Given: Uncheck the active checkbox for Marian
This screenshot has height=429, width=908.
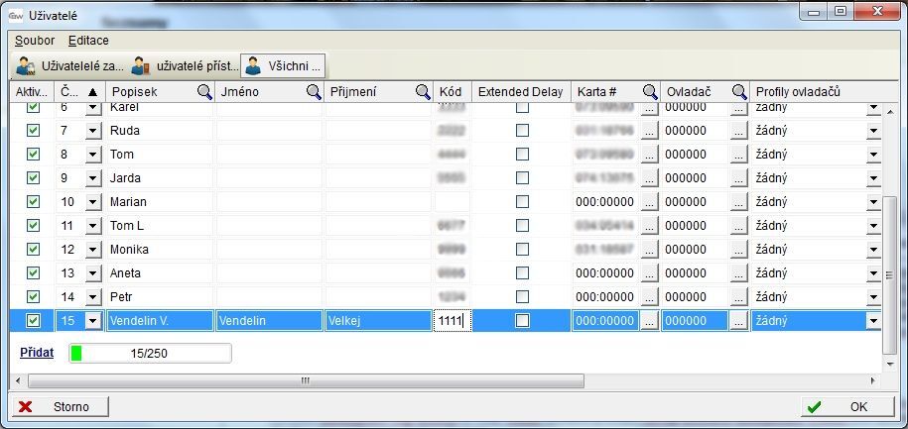Looking at the screenshot, I should click(33, 202).
